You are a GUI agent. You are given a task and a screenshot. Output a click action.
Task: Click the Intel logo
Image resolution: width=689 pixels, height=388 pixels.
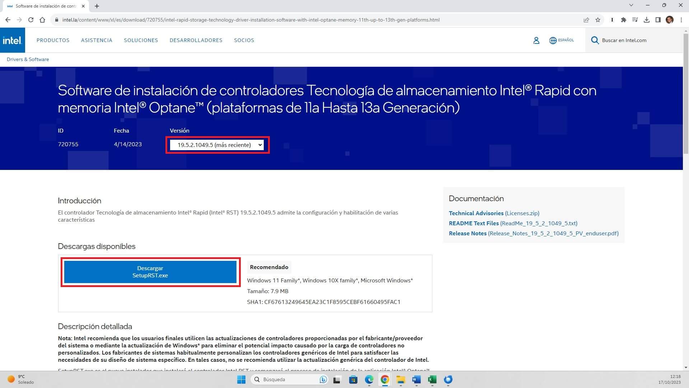[13, 40]
